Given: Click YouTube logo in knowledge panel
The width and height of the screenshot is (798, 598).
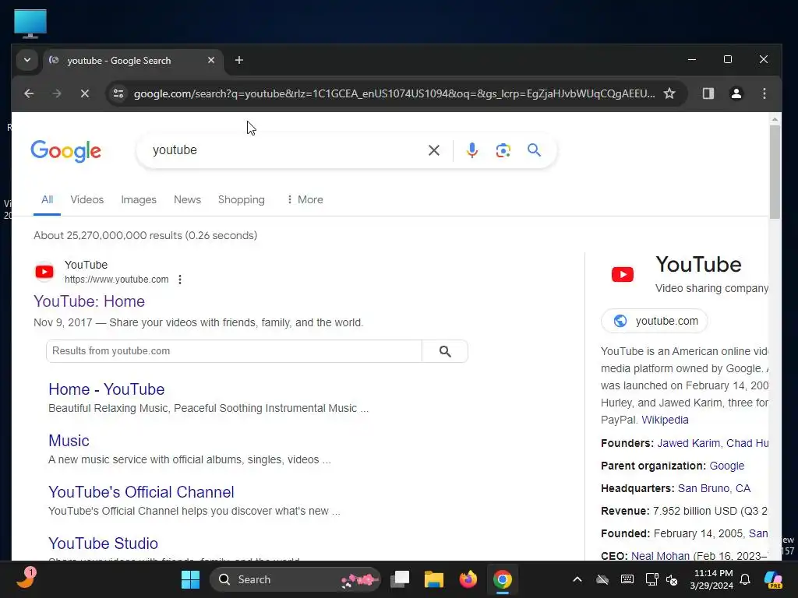Looking at the screenshot, I should tap(623, 275).
